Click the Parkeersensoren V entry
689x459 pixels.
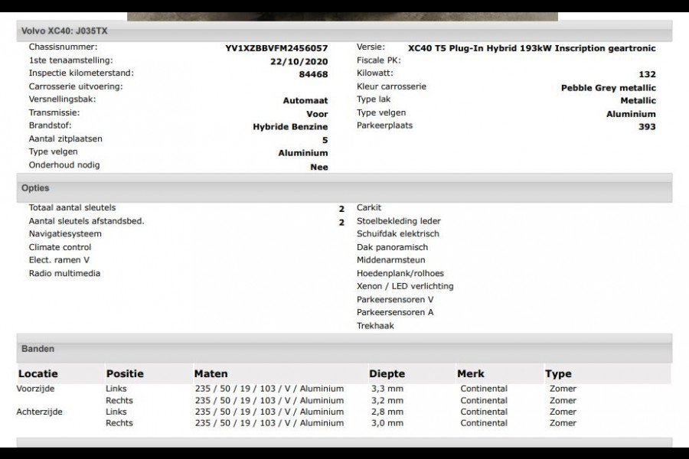[x=393, y=299]
